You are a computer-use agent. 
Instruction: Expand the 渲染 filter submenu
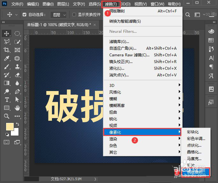tap(143, 138)
